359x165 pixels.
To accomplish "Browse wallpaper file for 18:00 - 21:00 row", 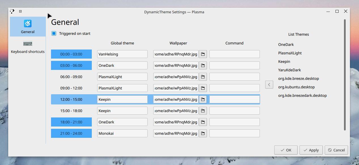I will [203, 122].
